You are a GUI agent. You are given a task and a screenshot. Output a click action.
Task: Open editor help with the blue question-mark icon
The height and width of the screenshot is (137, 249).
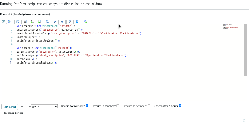tap(77, 22)
